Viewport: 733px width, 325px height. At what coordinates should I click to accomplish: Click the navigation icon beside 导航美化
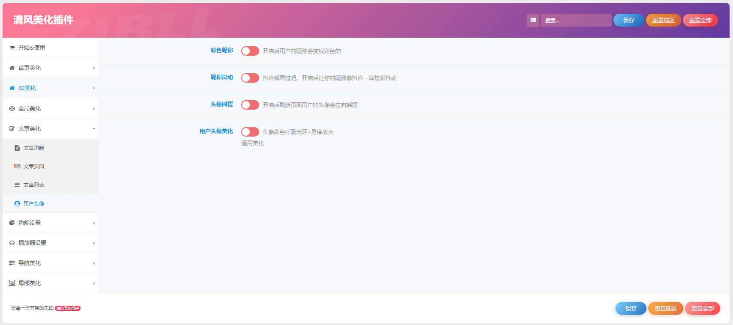click(x=12, y=263)
